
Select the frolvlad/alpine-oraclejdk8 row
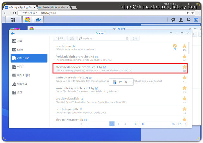pos(121,58)
